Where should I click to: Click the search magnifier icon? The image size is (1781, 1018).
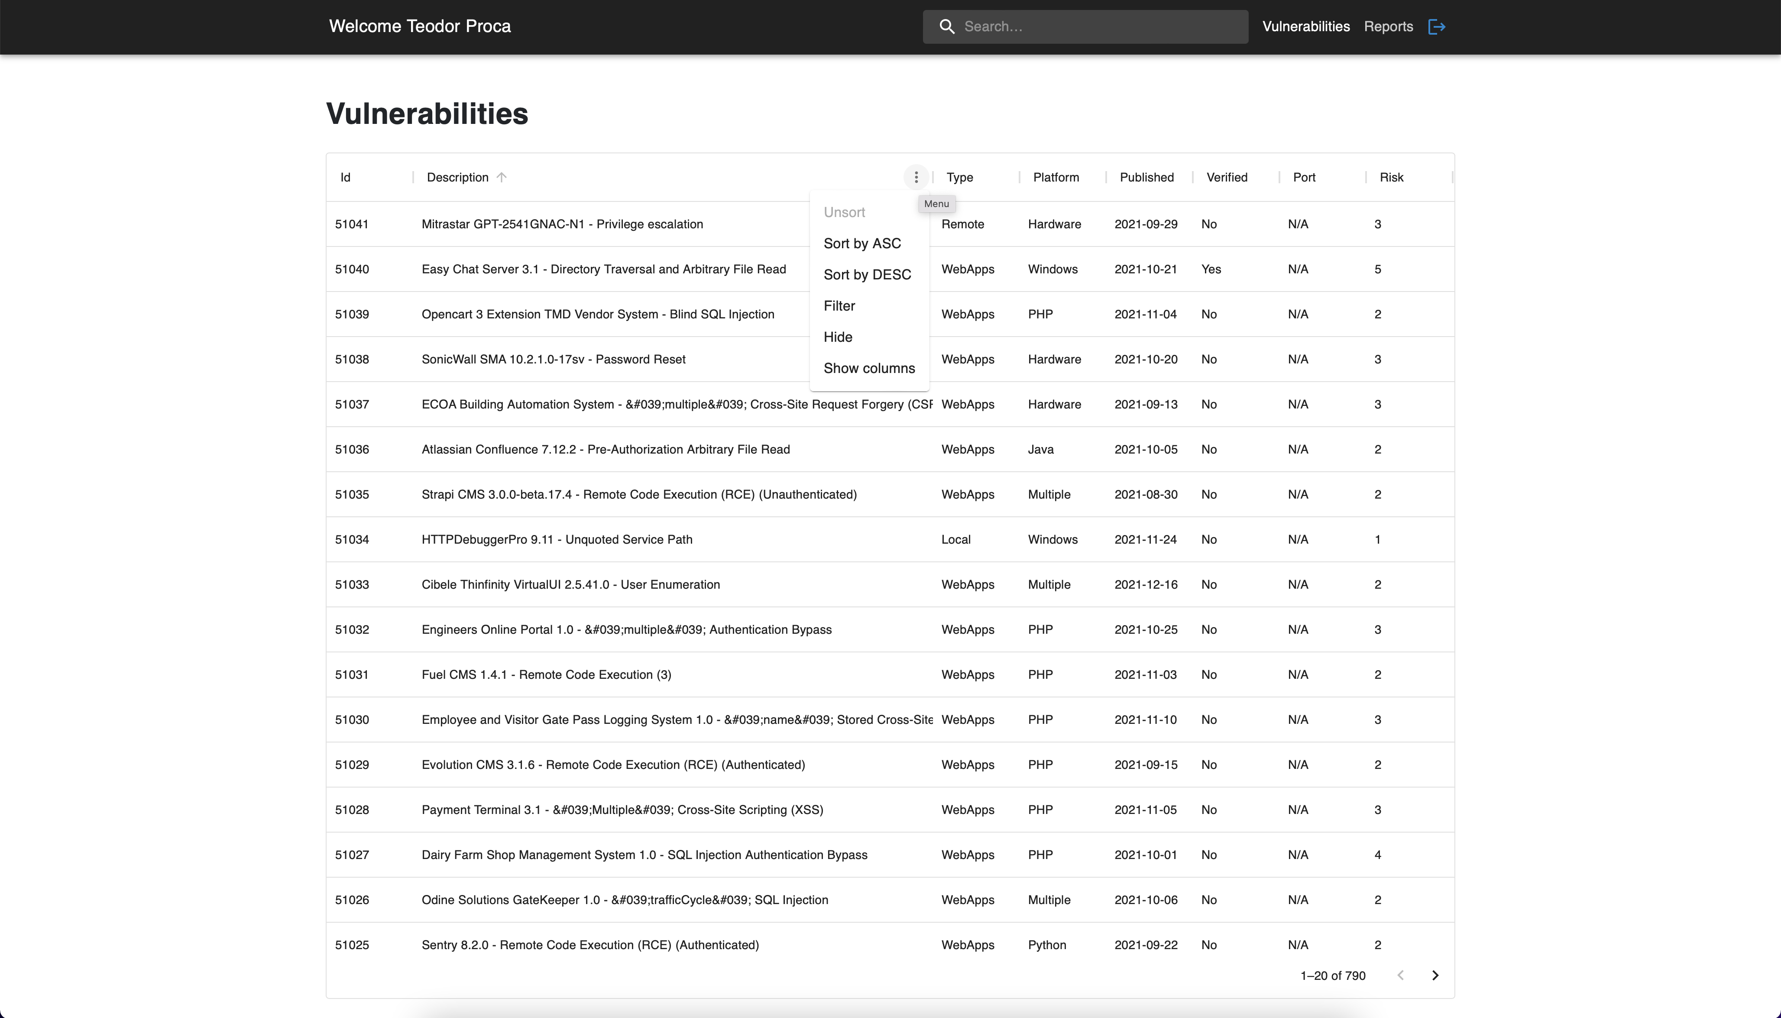click(x=946, y=26)
